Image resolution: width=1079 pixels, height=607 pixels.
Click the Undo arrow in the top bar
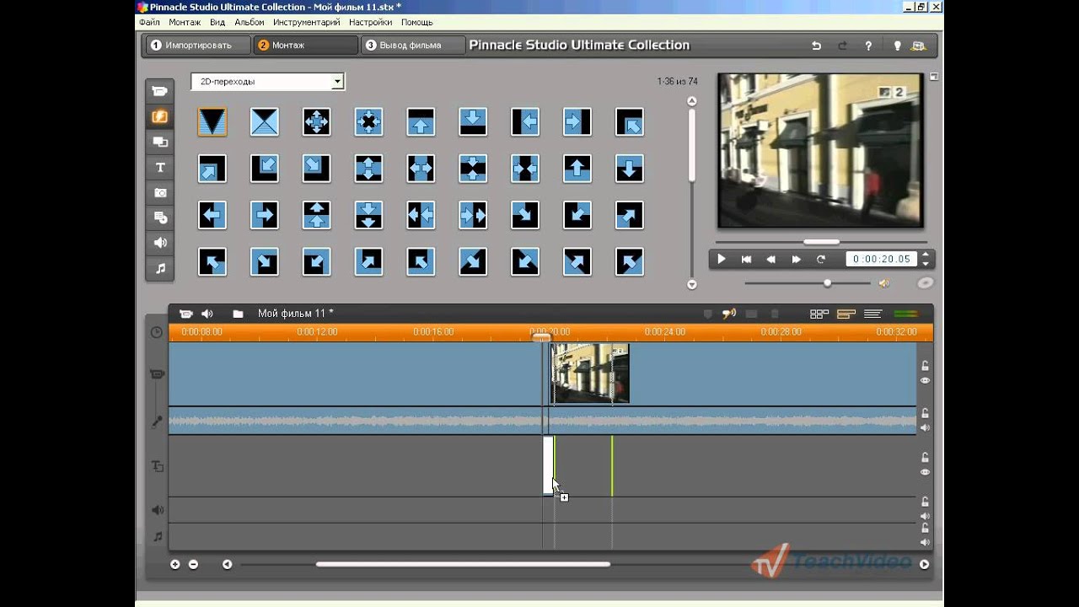coord(816,46)
